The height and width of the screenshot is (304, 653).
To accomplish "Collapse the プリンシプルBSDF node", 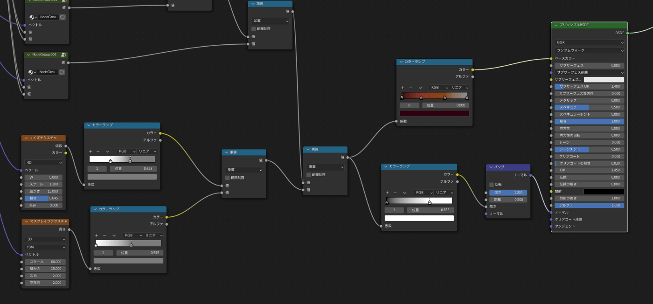I will click(x=556, y=25).
